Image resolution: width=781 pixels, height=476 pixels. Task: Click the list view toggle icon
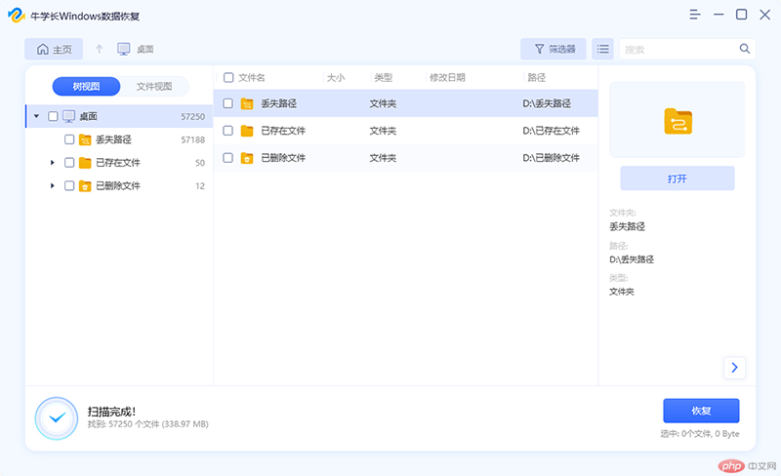coord(602,49)
